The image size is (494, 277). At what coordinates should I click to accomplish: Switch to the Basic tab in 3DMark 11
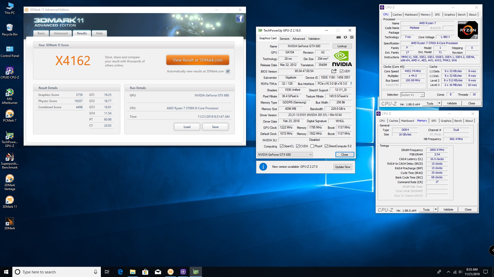(41, 33)
